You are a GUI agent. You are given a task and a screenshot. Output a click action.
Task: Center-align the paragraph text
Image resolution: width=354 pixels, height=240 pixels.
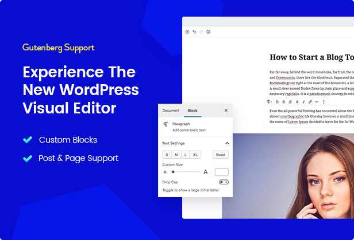284,101
